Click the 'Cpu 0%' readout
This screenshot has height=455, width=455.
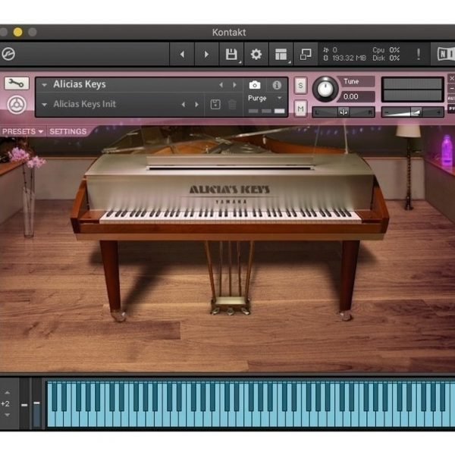click(386, 50)
